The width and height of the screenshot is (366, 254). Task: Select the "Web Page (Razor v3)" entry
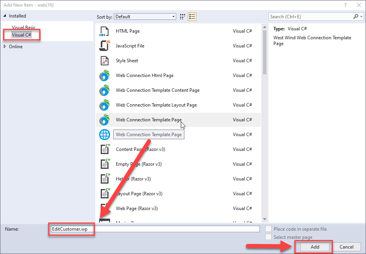coord(178,208)
